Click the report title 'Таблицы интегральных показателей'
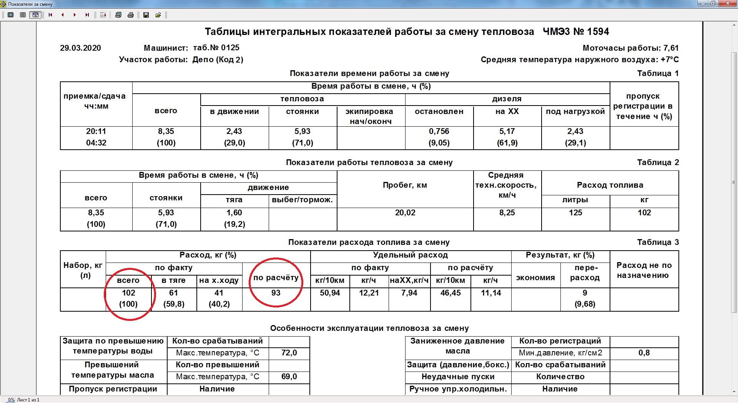The width and height of the screenshot is (738, 403). 369,32
